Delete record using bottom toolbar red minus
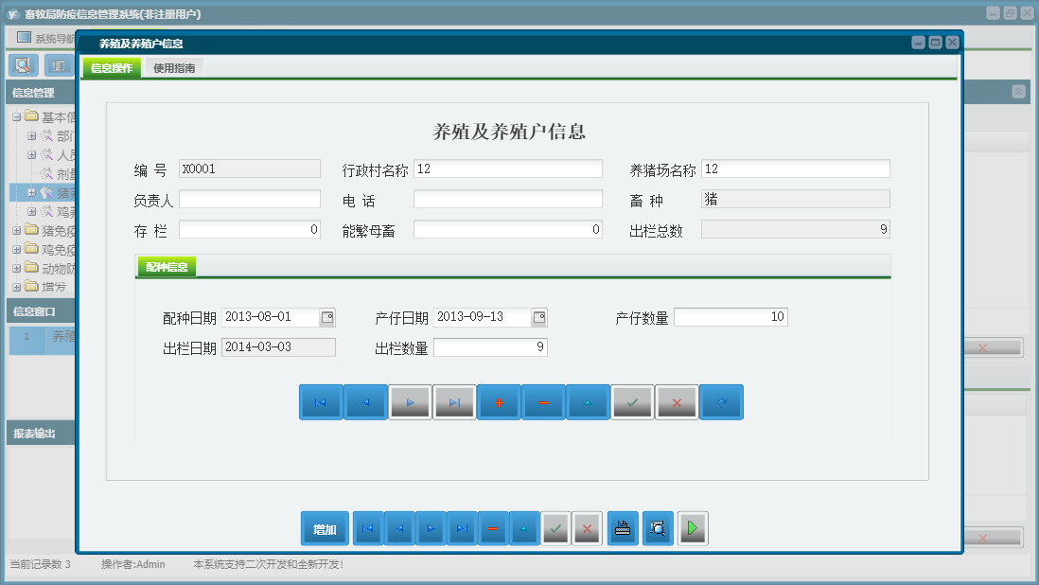Image resolution: width=1039 pixels, height=585 pixels. [x=492, y=529]
